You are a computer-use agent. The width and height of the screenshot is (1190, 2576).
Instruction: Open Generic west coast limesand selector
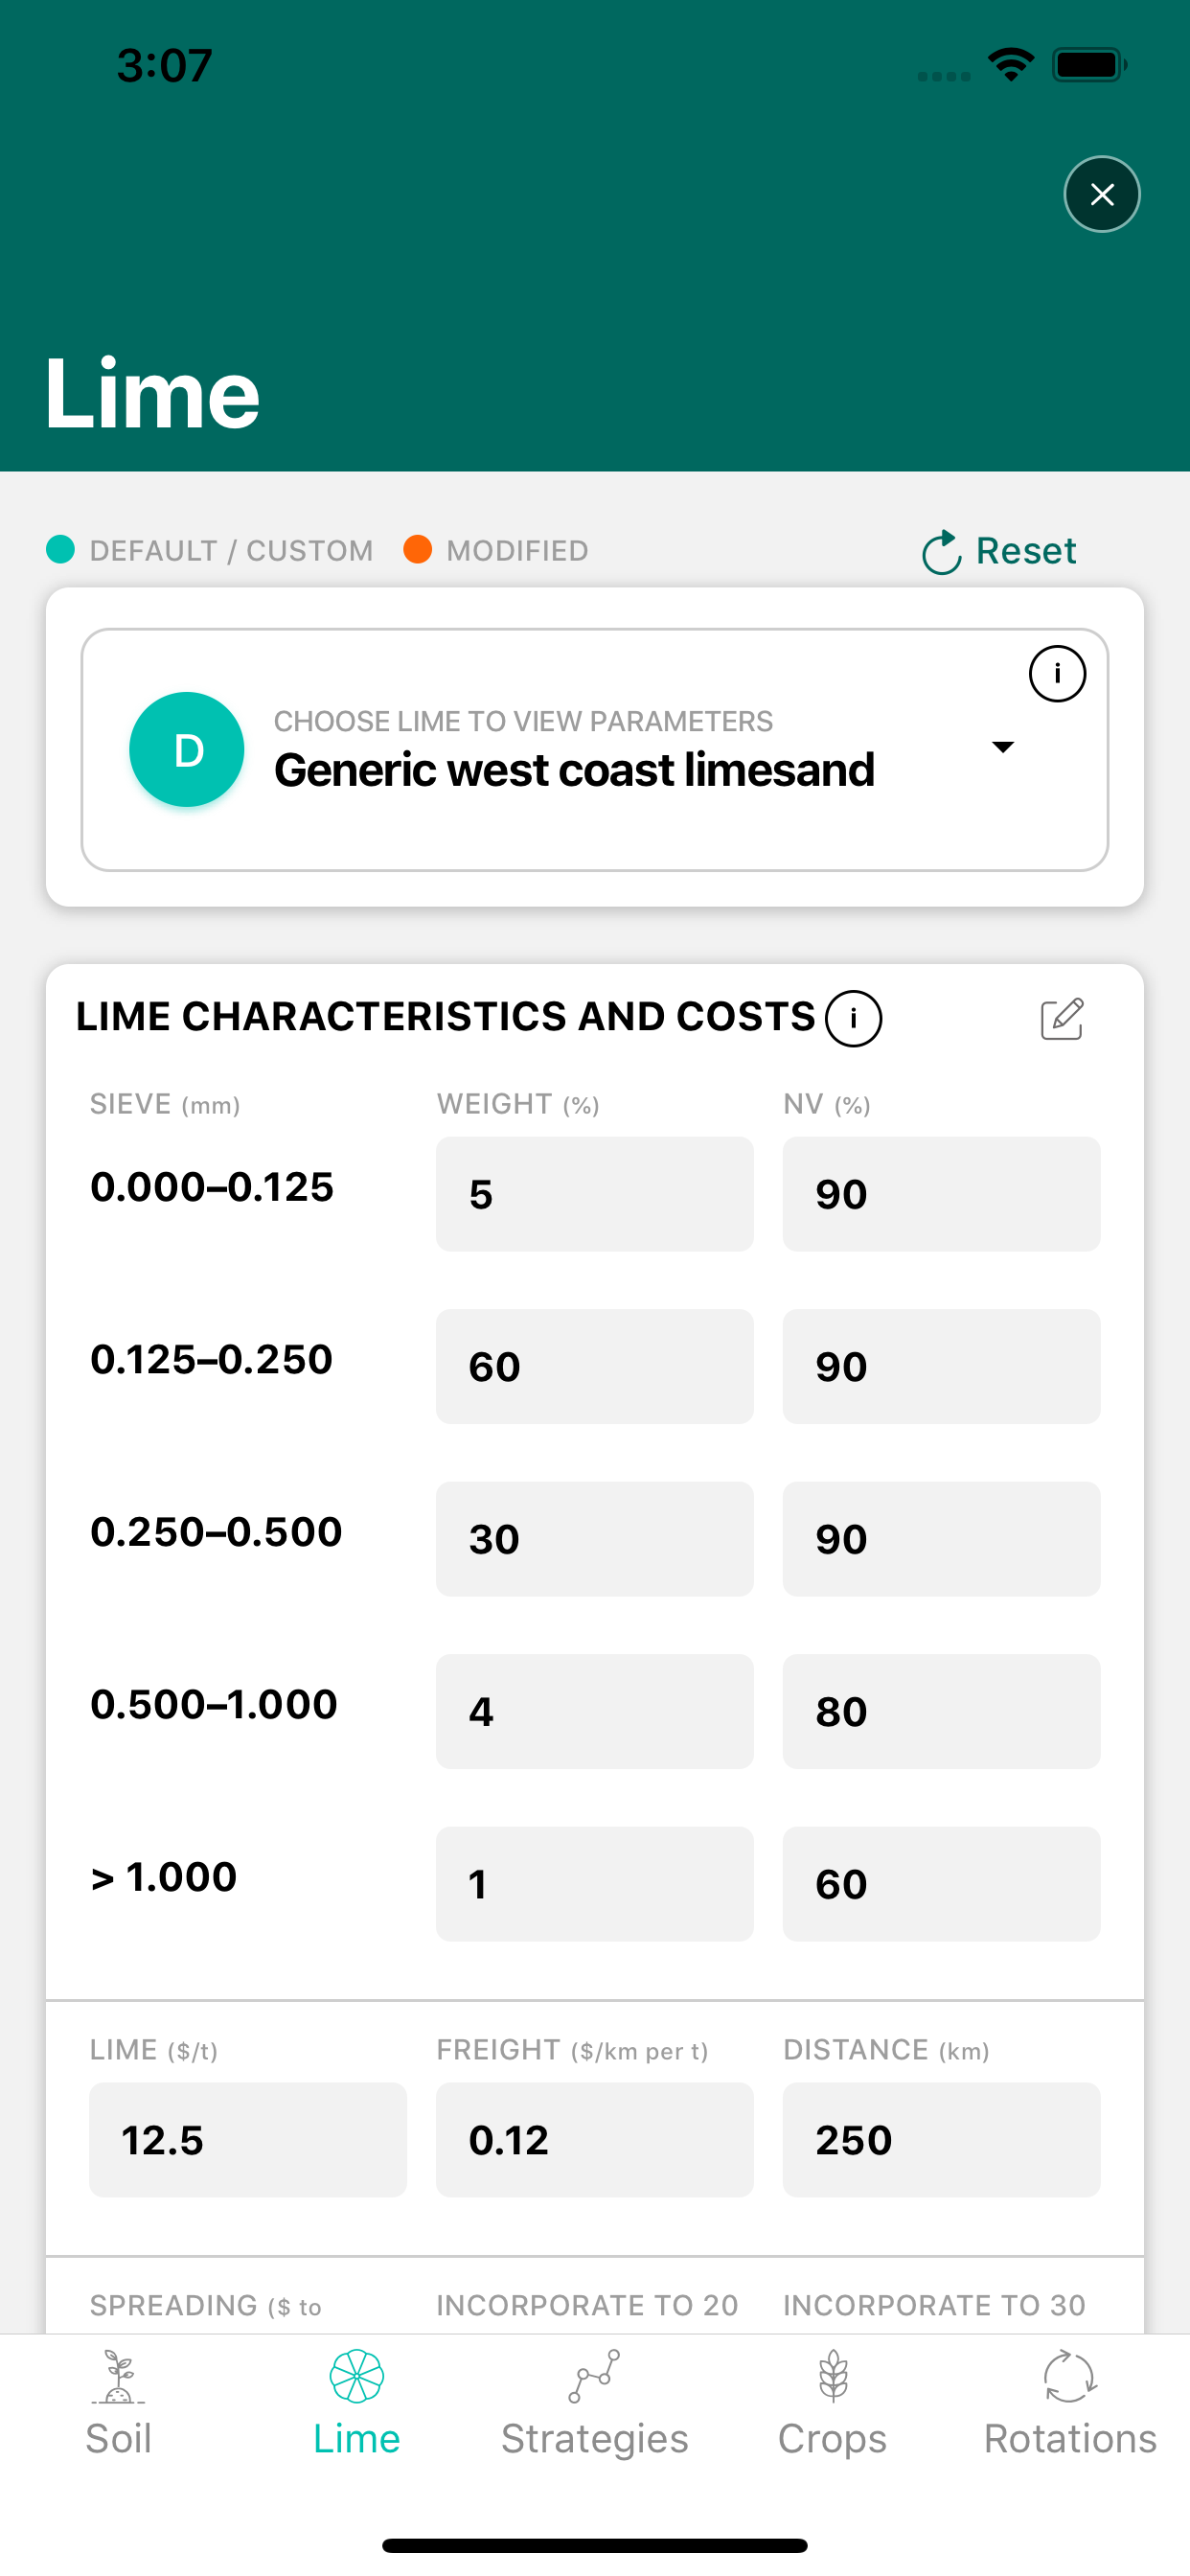click(574, 770)
